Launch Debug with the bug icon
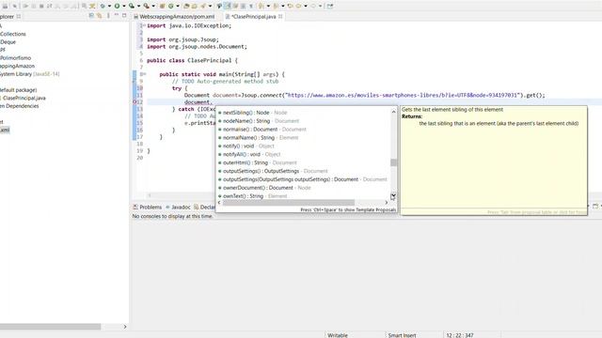This screenshot has height=338, width=602. pos(103,7)
